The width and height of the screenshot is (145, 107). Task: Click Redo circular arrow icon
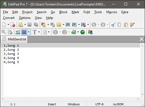(x=103, y=25)
